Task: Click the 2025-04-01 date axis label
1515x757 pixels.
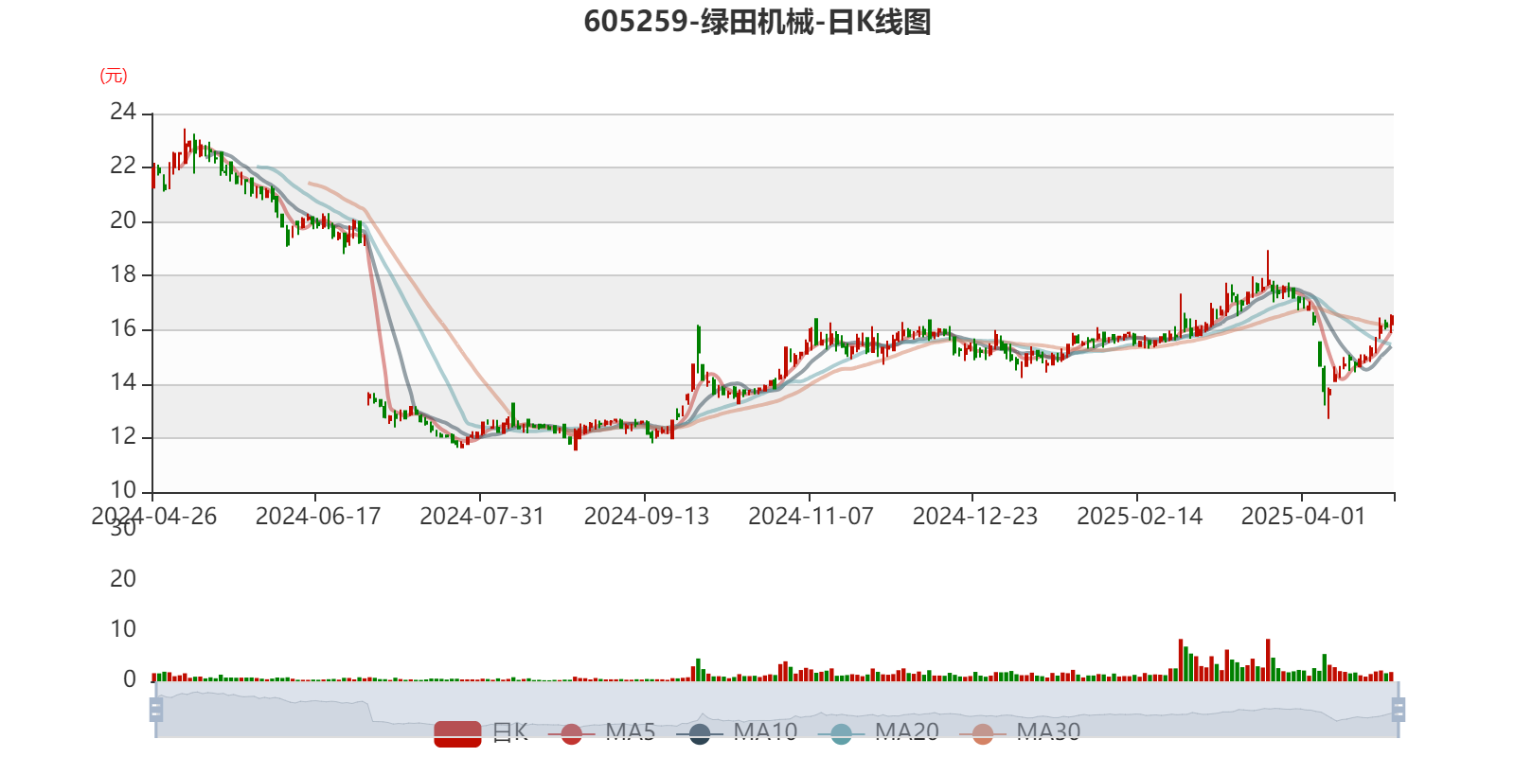Action: (1303, 517)
